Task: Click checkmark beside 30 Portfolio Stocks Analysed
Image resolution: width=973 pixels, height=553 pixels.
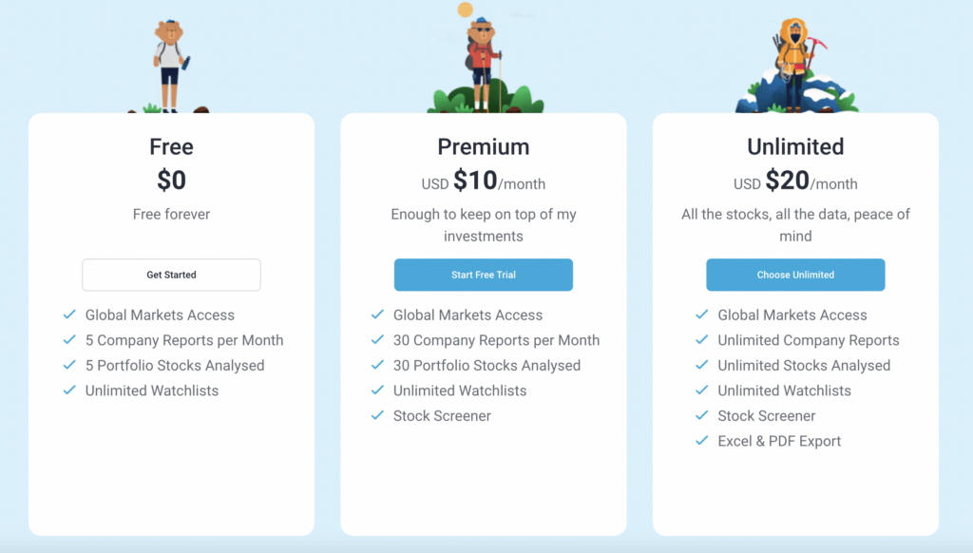Action: 377,366
